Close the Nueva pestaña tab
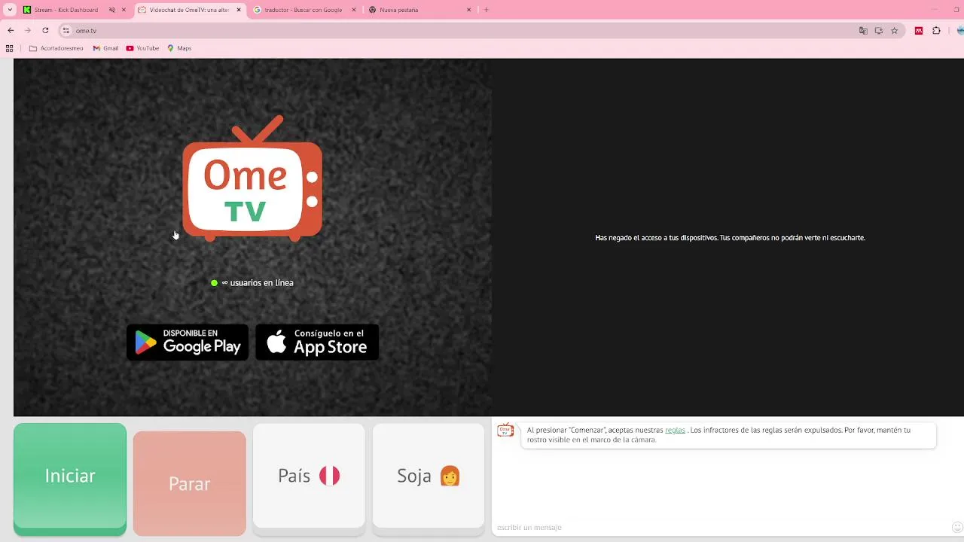Screen dimensions: 964x542 click(469, 10)
